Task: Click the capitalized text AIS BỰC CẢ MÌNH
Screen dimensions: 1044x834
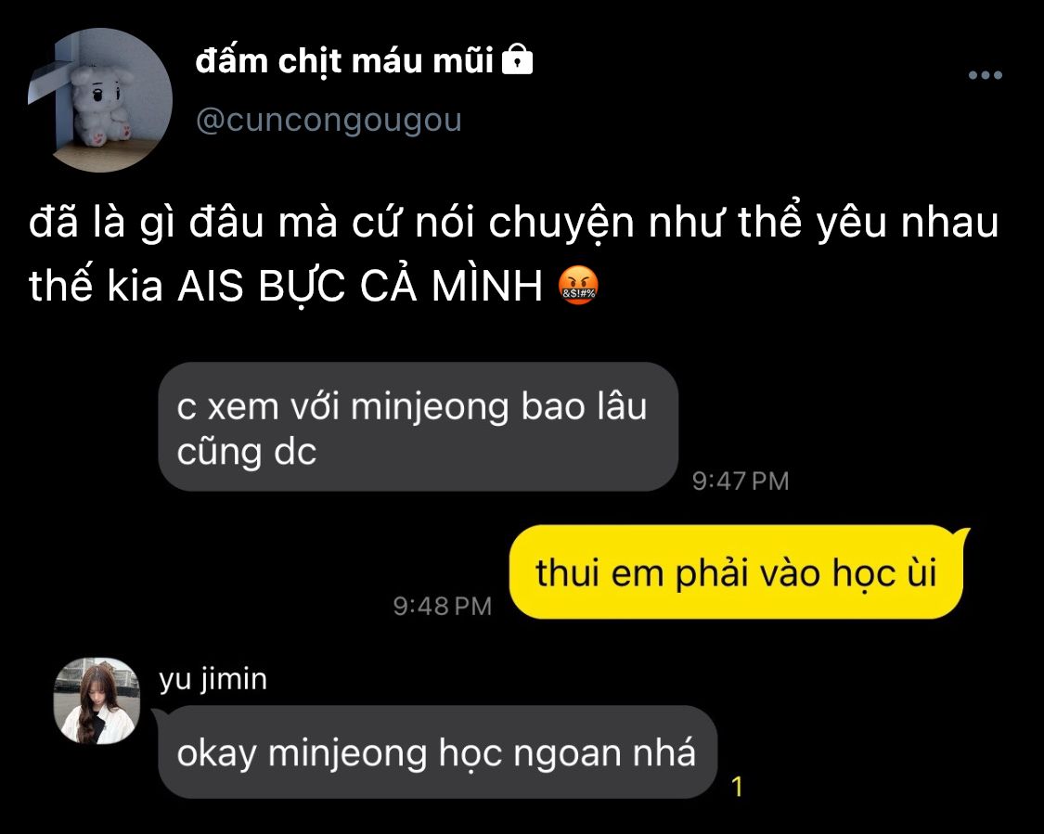Action: coord(359,287)
